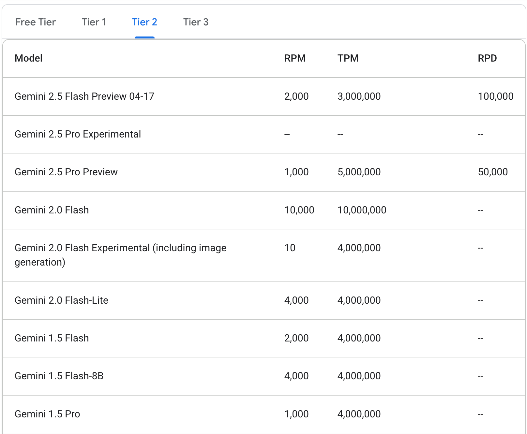Click TPM value 4,000,000 for Gemini 1.5 Flash-8B
Image resolution: width=527 pixels, height=434 pixels.
tap(359, 376)
